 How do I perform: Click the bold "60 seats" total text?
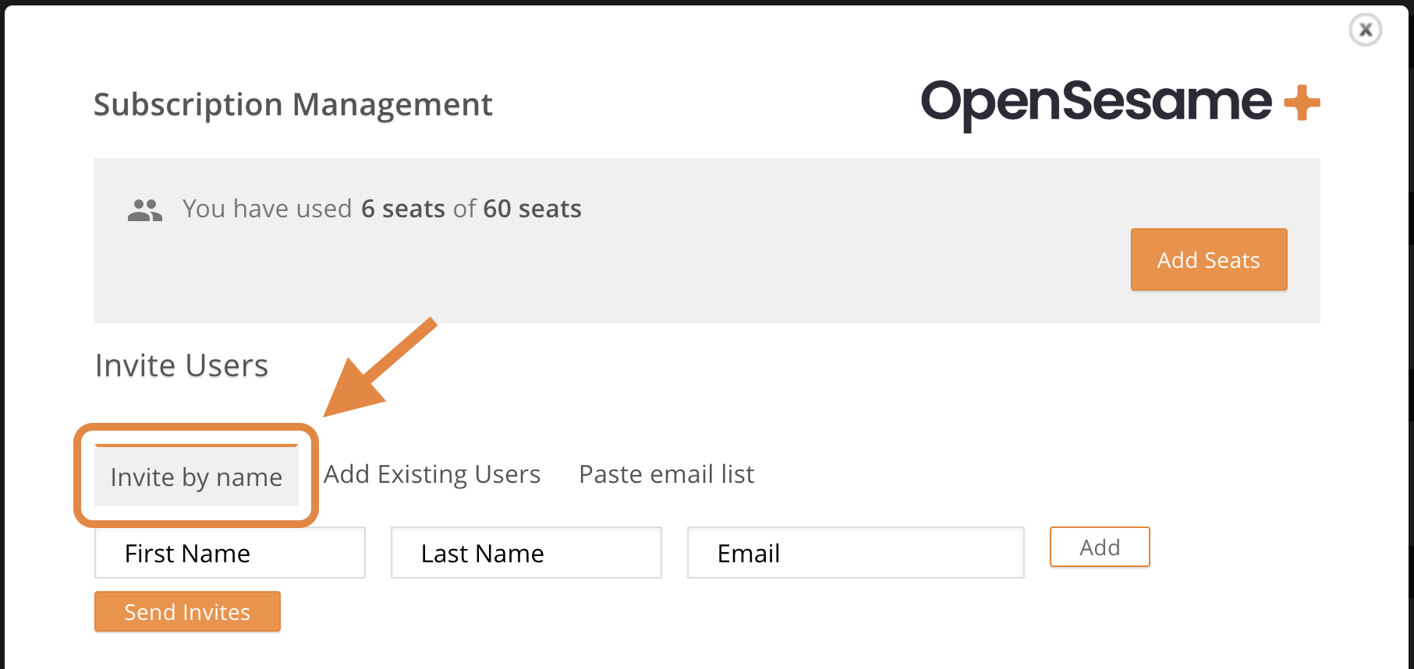pos(532,209)
